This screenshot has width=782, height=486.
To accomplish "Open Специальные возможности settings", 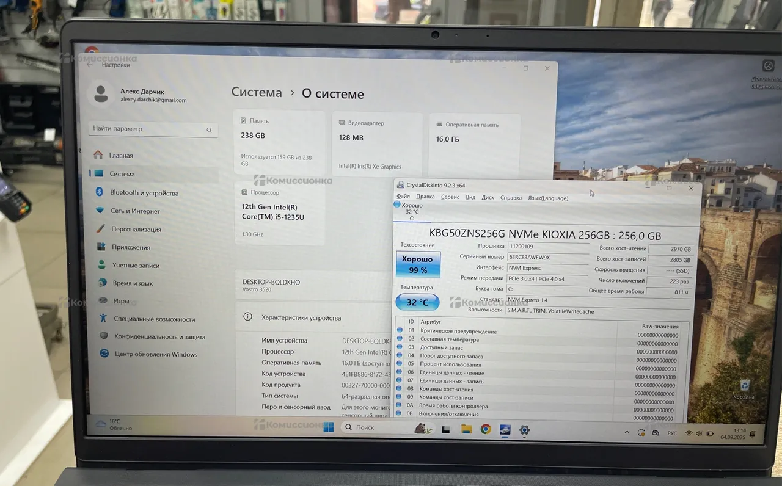I will click(153, 319).
